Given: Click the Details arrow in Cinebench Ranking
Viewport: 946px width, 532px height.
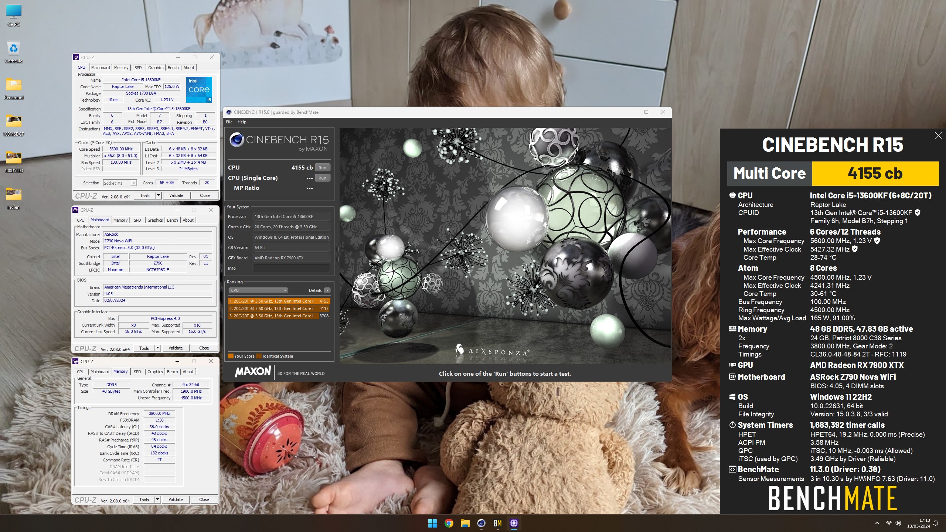Looking at the screenshot, I should (327, 290).
